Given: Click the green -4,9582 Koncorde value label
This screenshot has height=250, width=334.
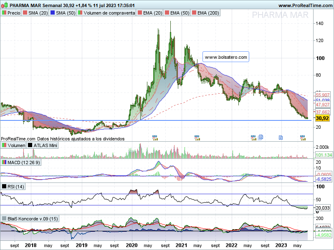Looking at the screenshot, I should click(323, 235).
